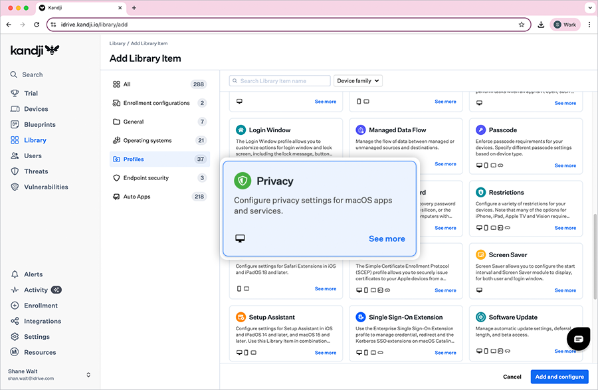Viewport: 598px width, 390px height.
Task: Open the Chrome Work profile menu
Action: [x=565, y=25]
